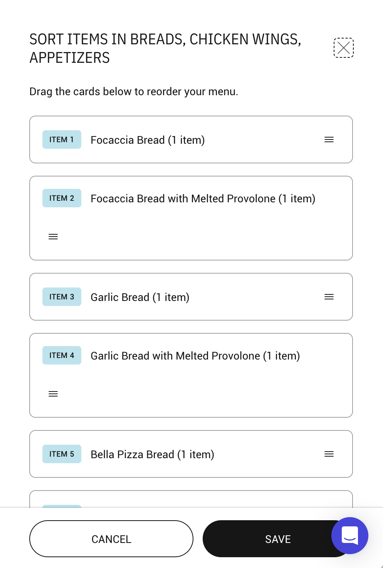383x568 pixels.
Task: Click the ITEM 2 badge
Action: (x=62, y=198)
